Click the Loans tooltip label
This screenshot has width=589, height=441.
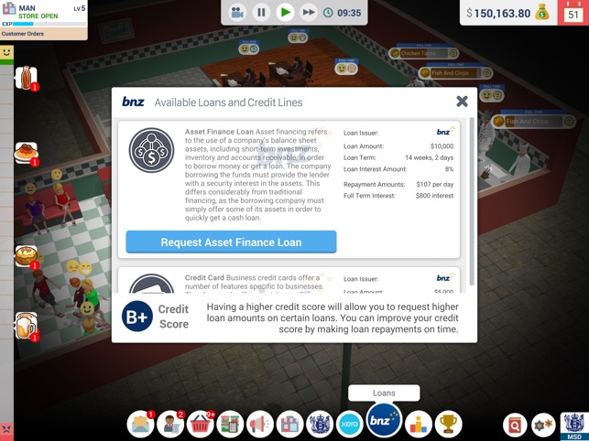(x=384, y=393)
